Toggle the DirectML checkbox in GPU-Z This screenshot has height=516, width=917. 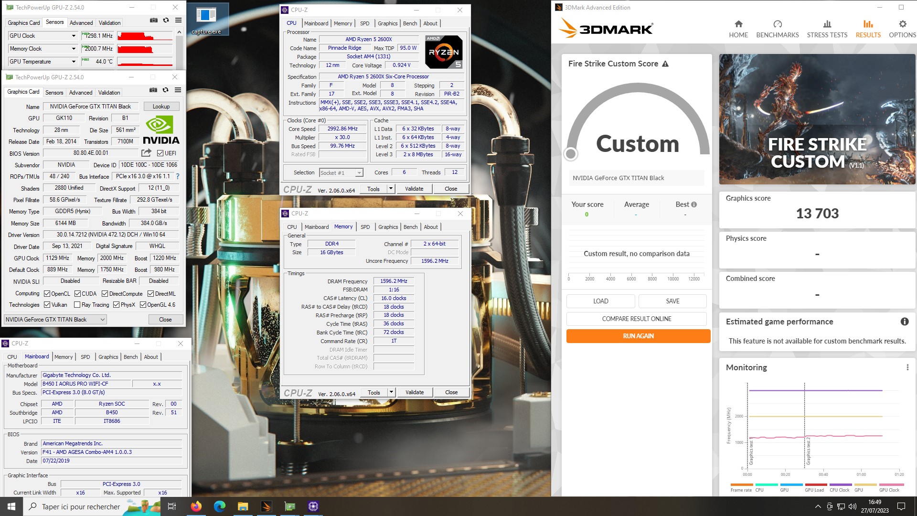point(150,294)
